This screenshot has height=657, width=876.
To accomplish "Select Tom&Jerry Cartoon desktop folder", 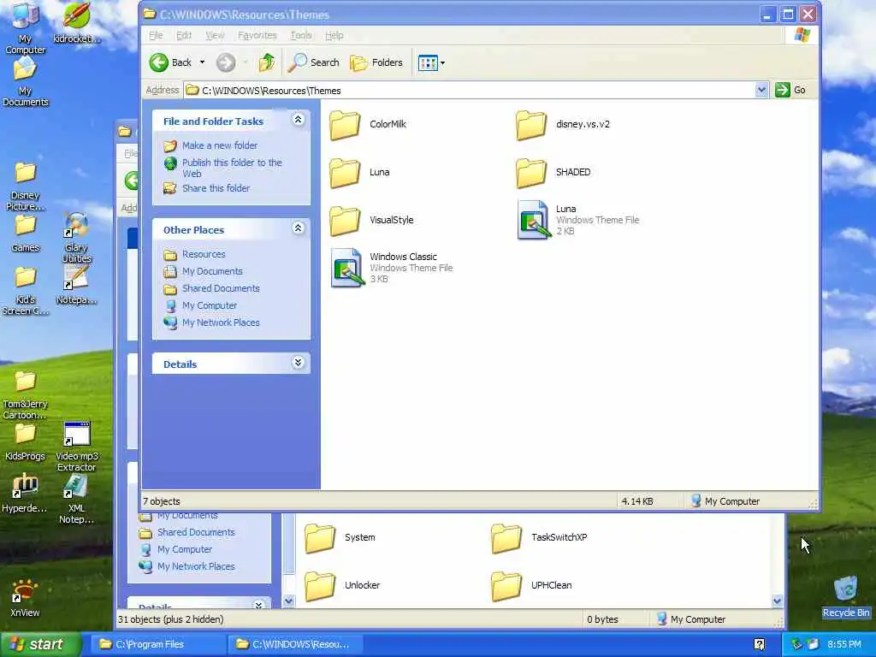I will (x=25, y=394).
